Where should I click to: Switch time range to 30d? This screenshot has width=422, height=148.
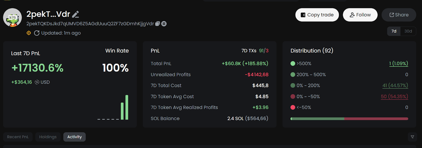point(408,31)
